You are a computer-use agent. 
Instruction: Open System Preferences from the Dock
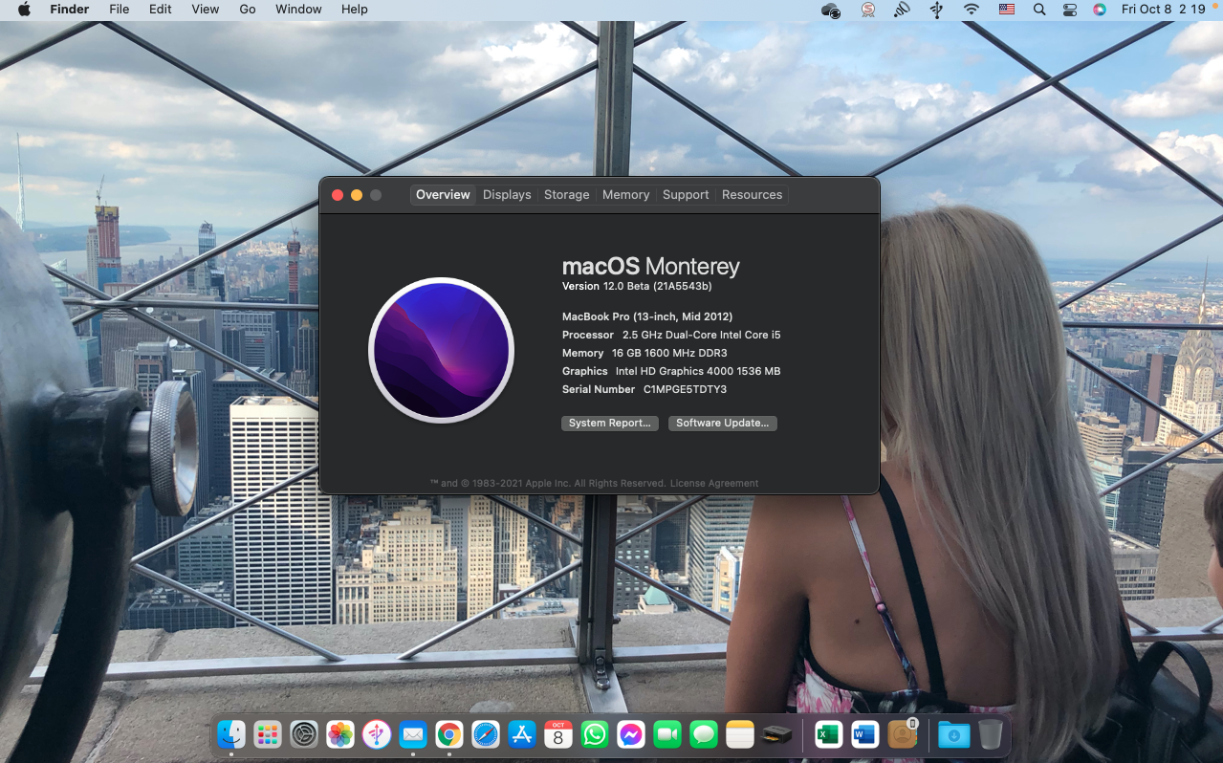click(x=304, y=734)
